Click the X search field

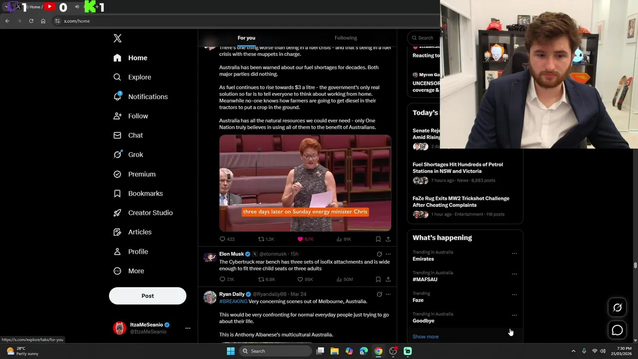point(424,38)
